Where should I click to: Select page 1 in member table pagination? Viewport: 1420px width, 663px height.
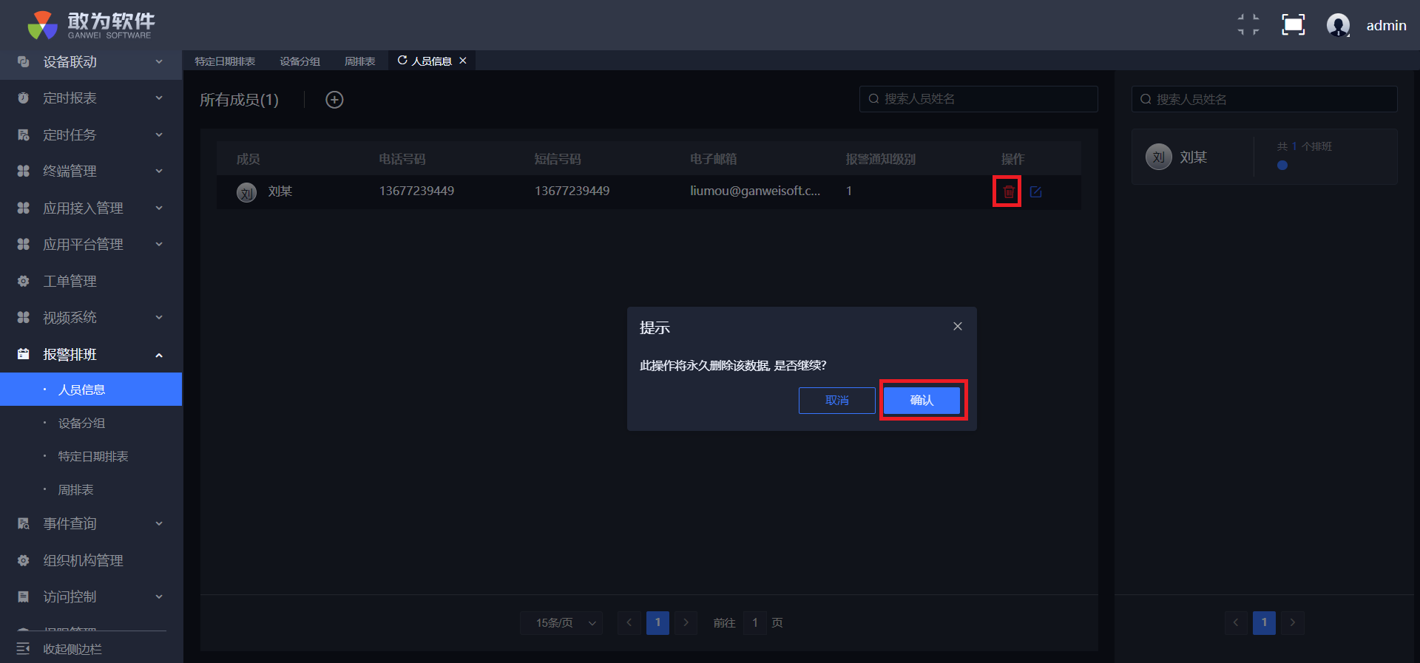[x=657, y=623]
